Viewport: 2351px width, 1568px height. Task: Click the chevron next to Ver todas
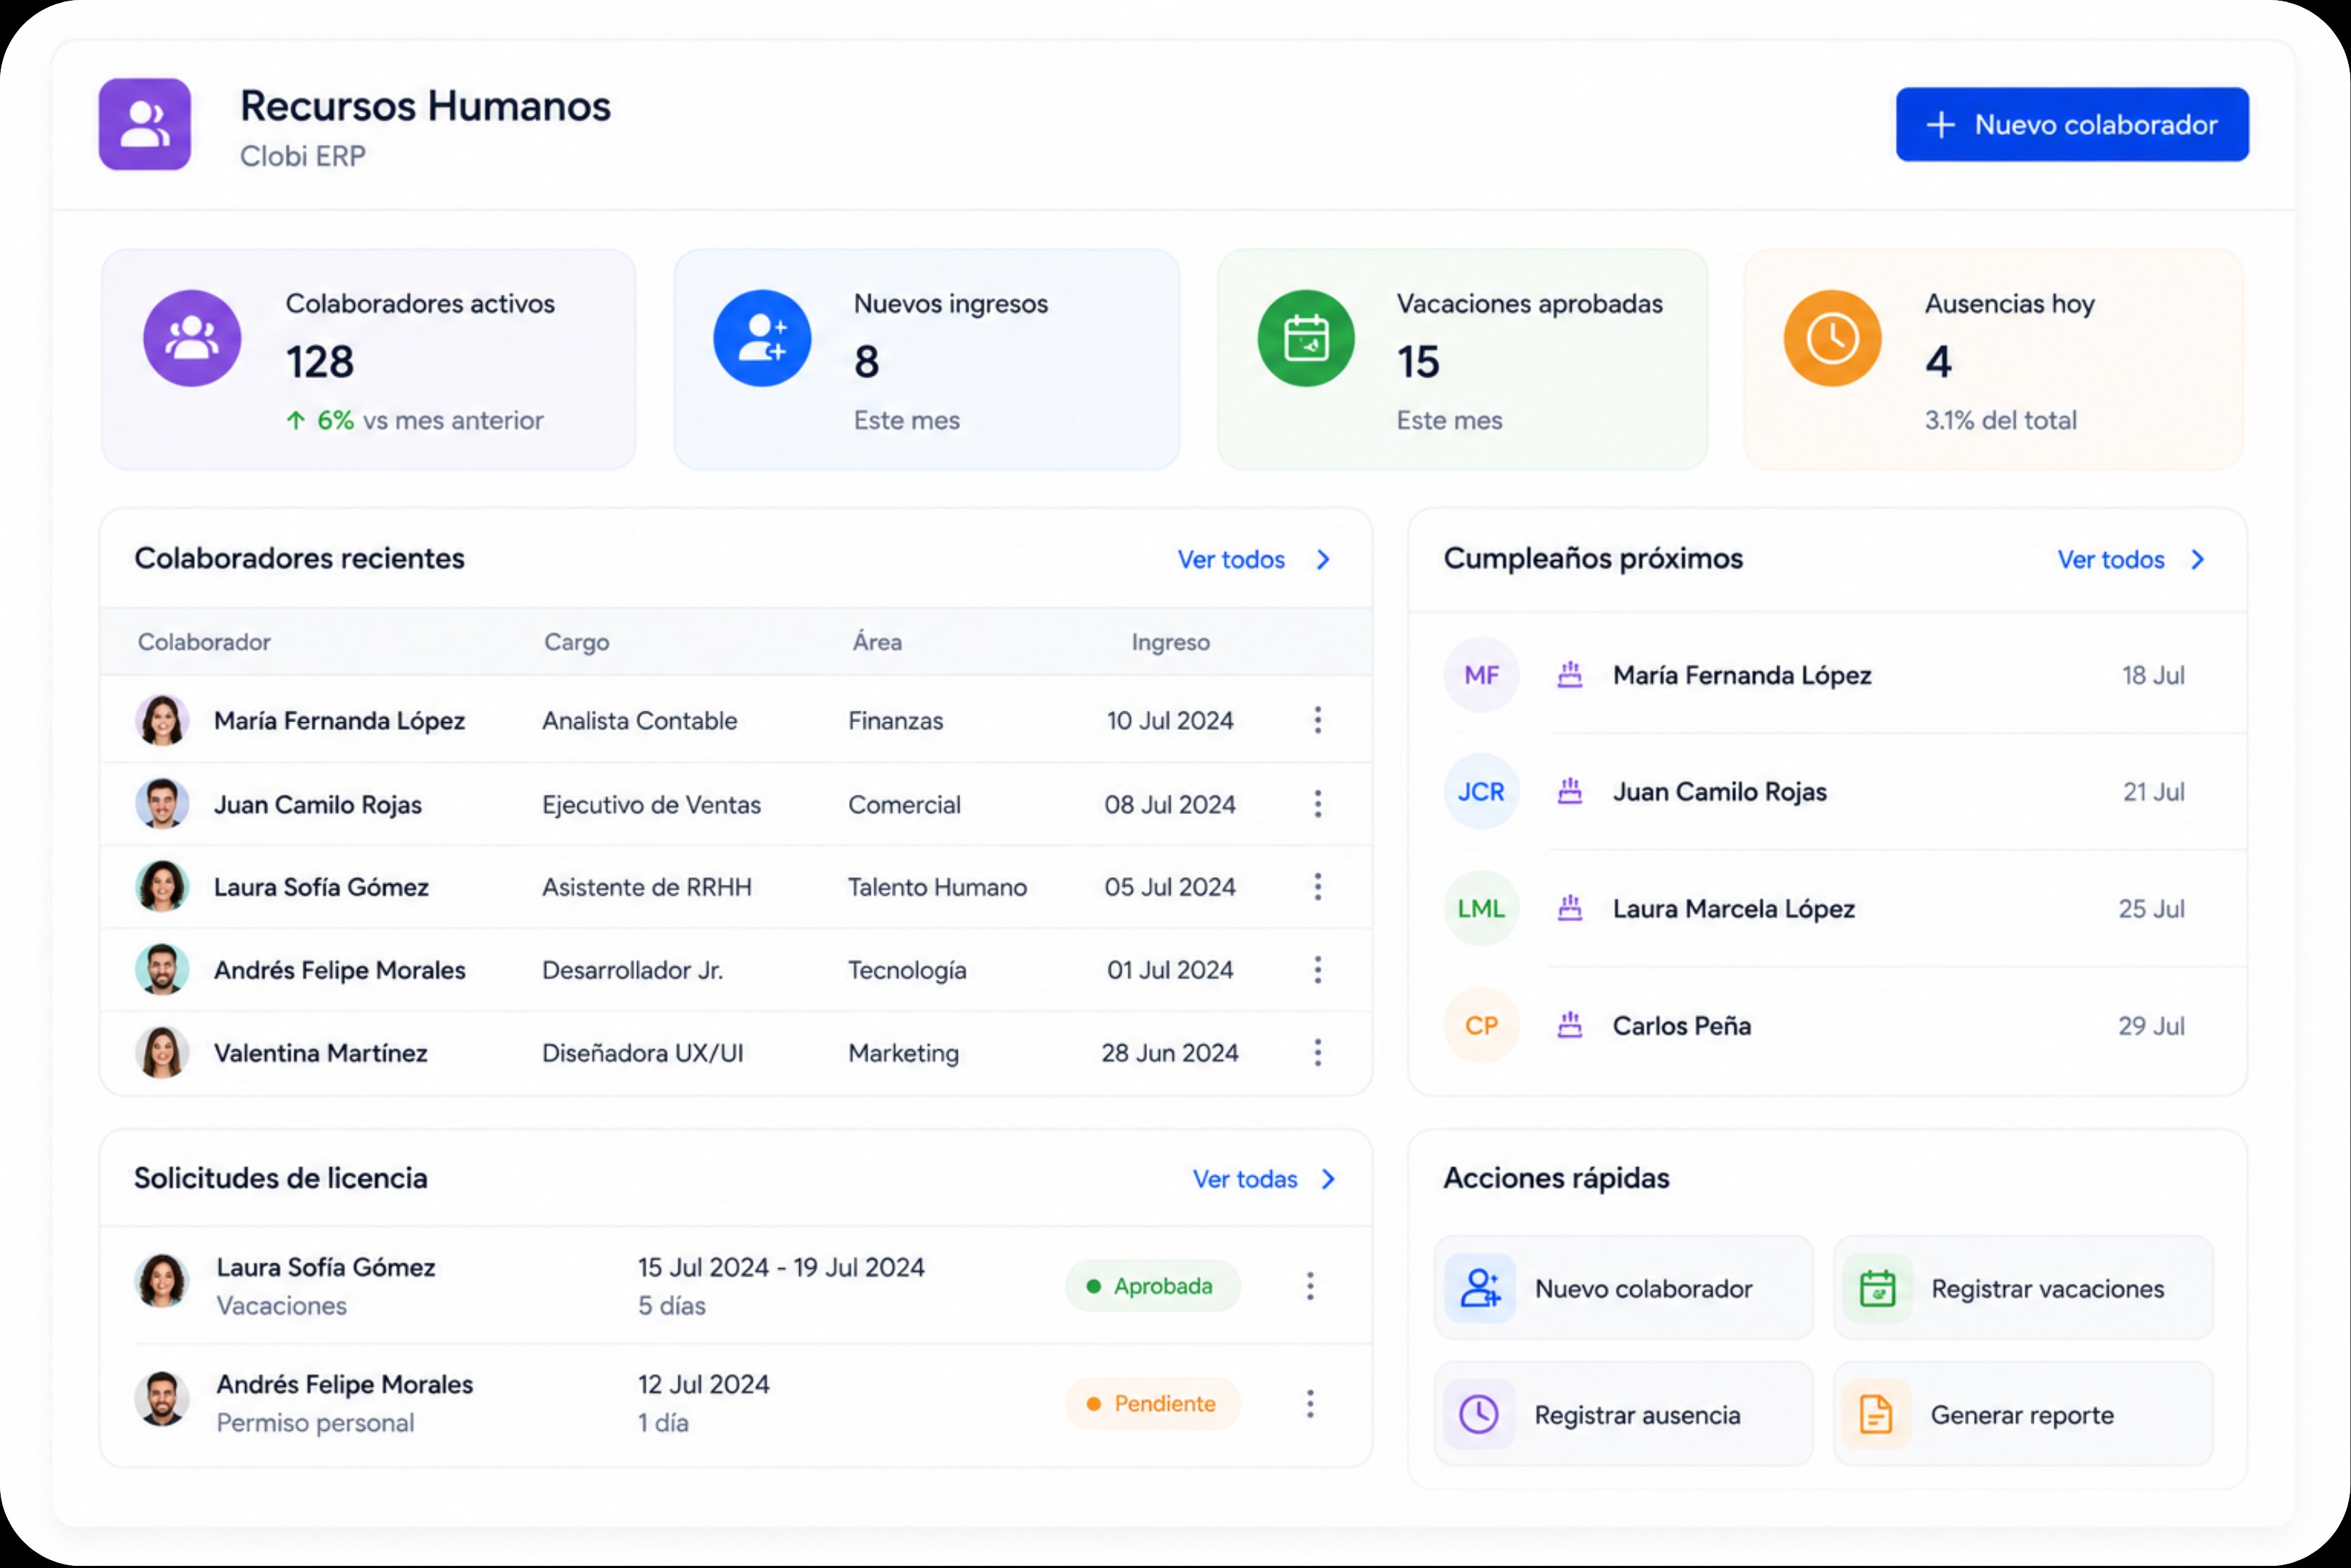tap(1328, 1180)
